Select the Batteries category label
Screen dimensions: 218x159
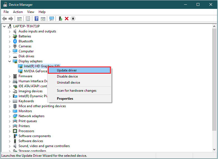point(25,36)
